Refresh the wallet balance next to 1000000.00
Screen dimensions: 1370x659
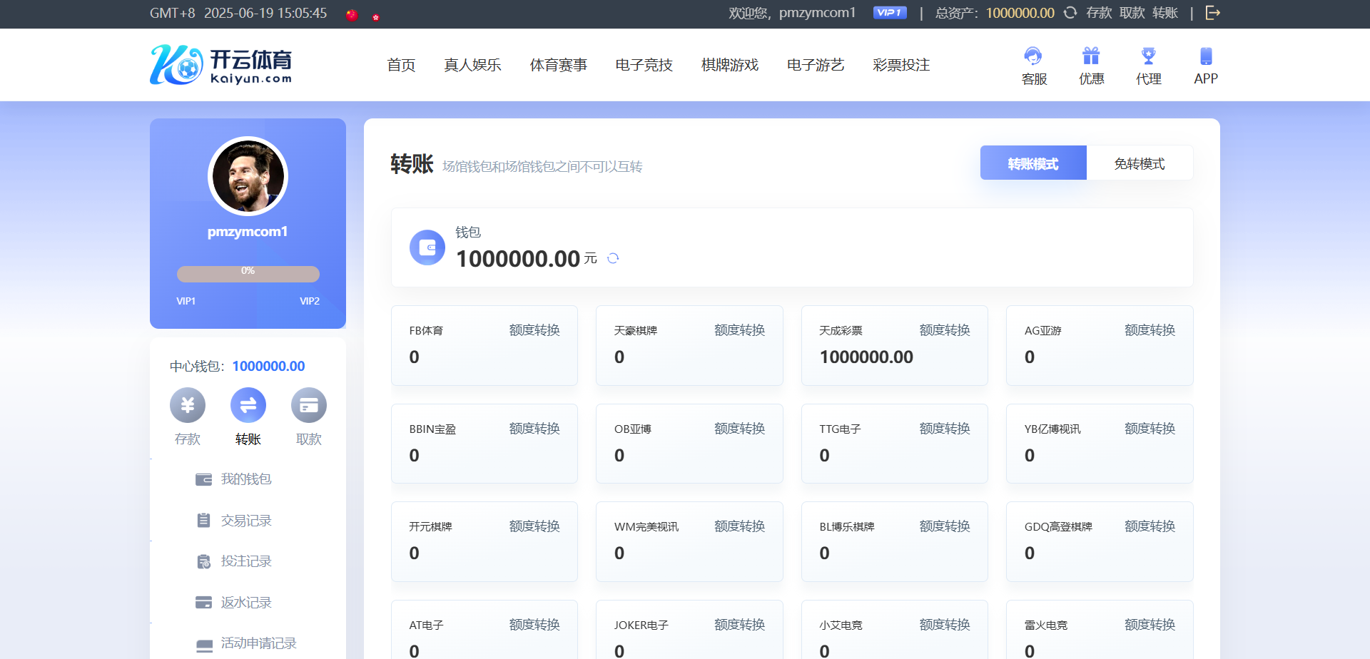coord(613,258)
